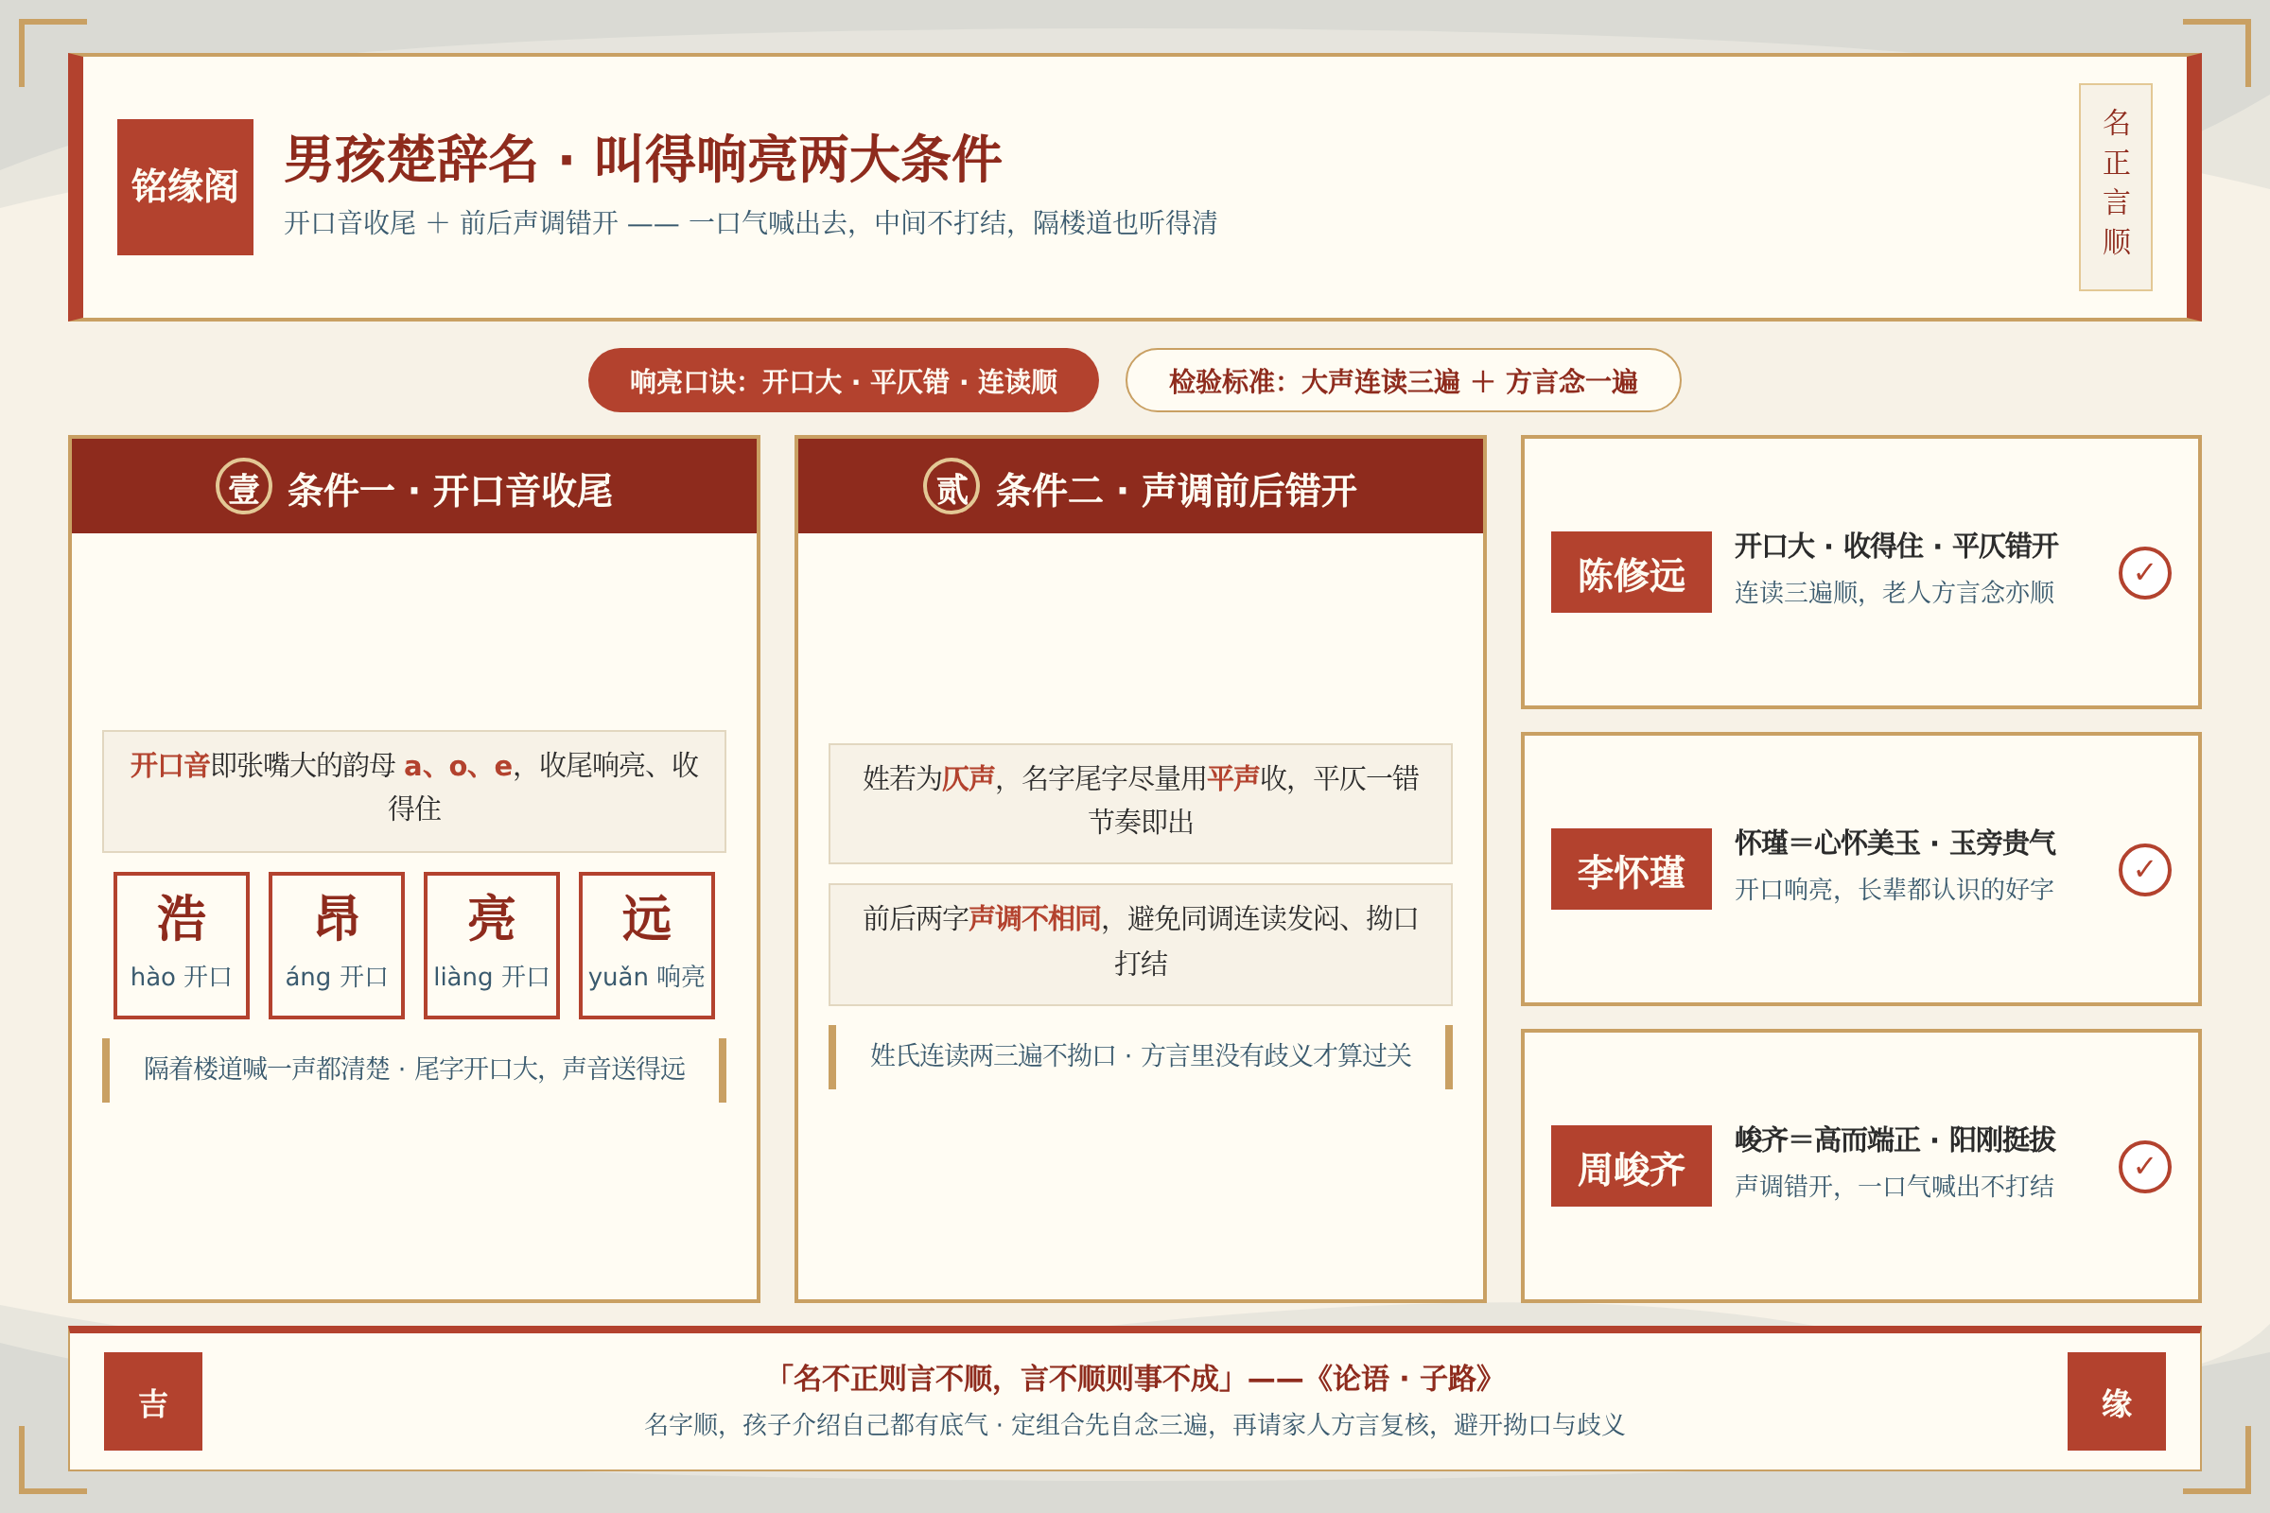Click the 铭缘阁 red logo block
The image size is (2270, 1513).
click(x=185, y=187)
